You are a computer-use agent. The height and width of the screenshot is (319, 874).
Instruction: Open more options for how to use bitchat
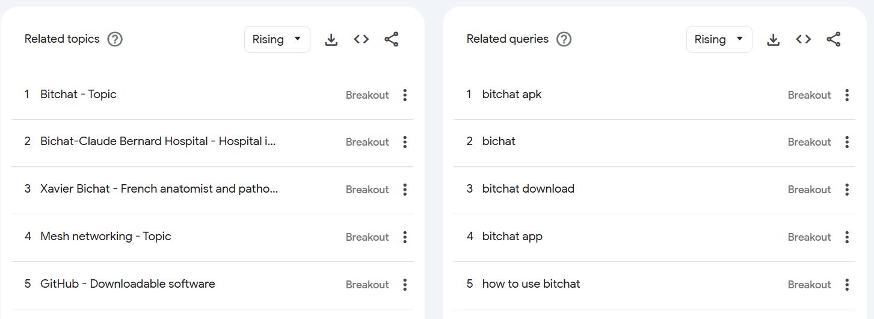(x=847, y=285)
